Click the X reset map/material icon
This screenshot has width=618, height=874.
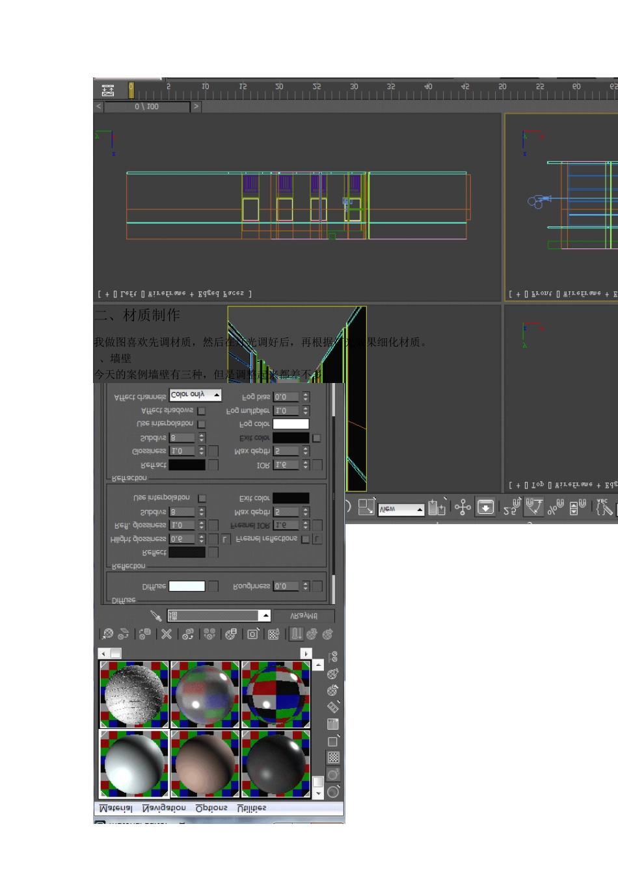167,634
